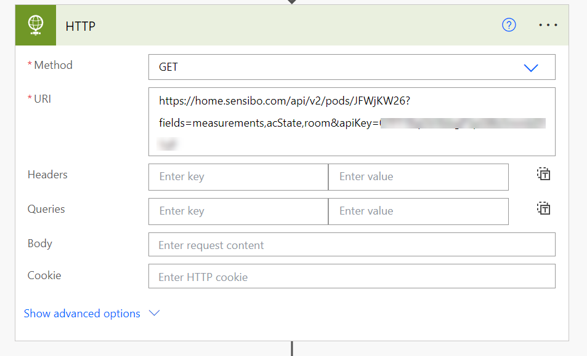Click the Method field label
Image resolution: width=587 pixels, height=356 pixels.
(53, 65)
